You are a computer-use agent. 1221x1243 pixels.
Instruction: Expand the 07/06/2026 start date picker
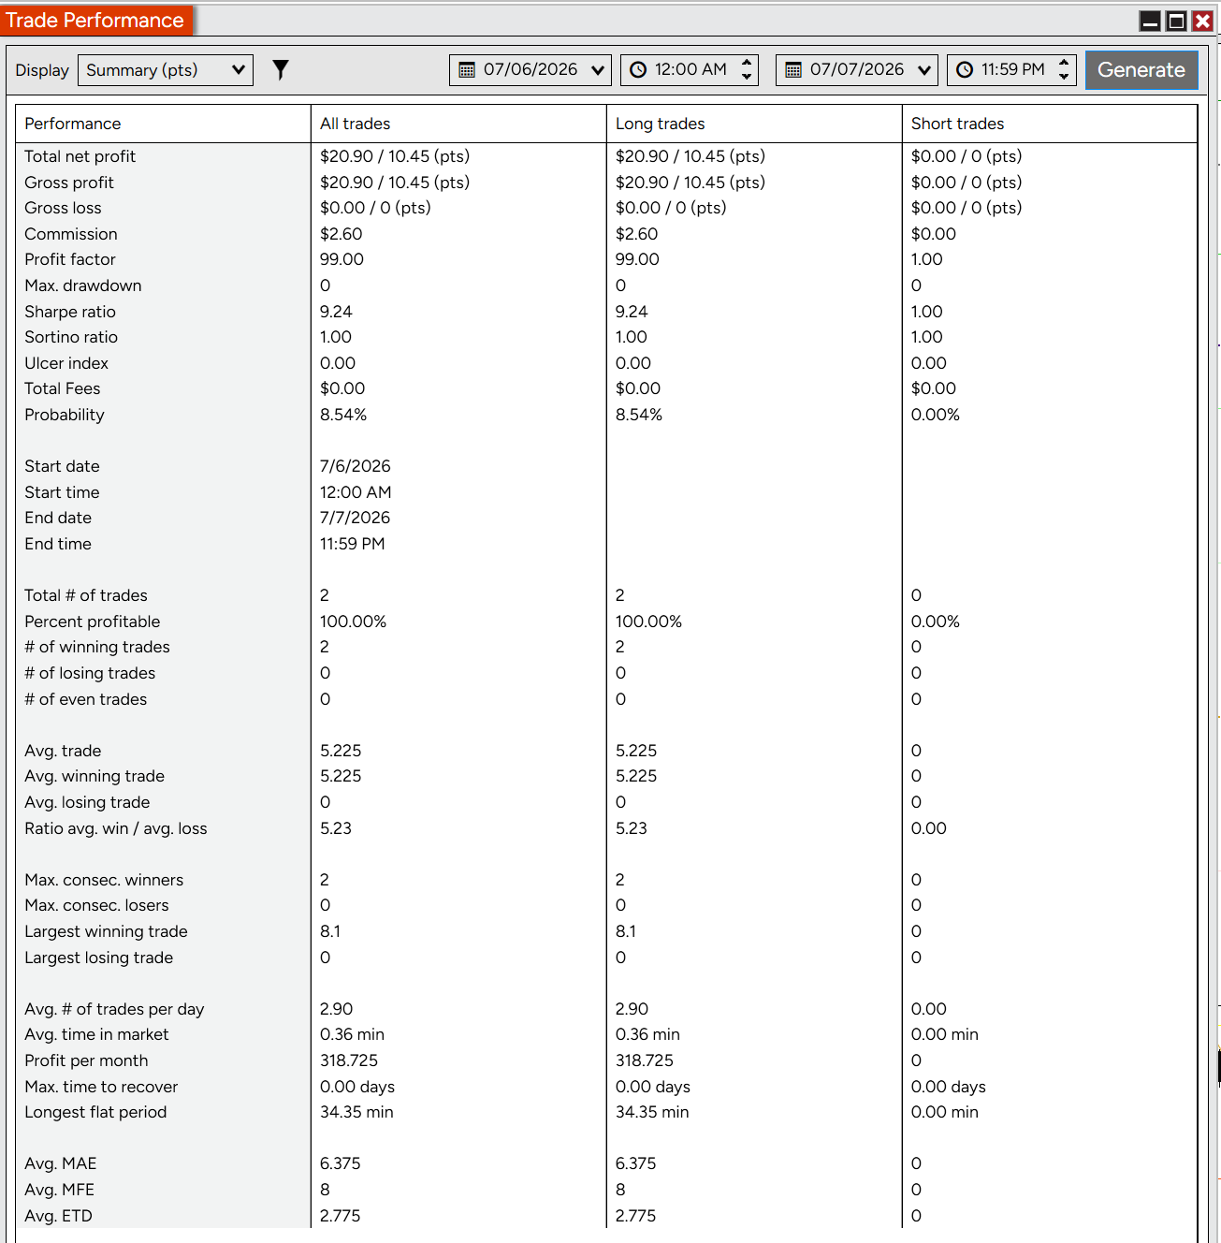531,70
